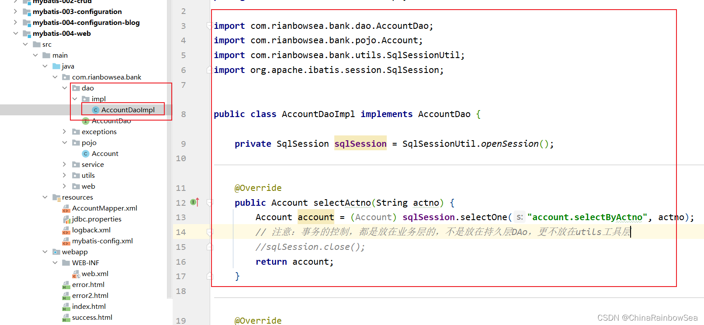The width and height of the screenshot is (704, 325).
Task: Click the web.xml file icon
Action: pos(76,274)
